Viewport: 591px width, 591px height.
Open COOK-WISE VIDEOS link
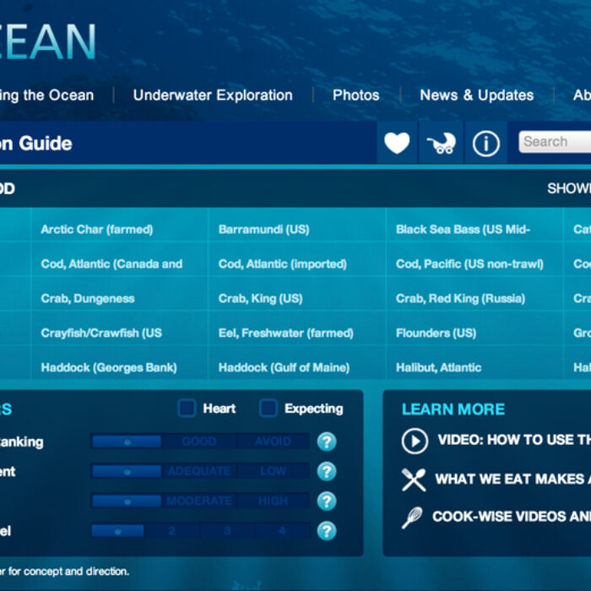click(x=512, y=517)
